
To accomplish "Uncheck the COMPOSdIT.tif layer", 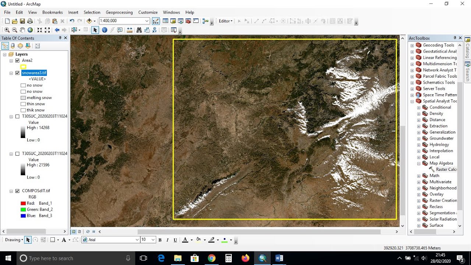I will click(x=17, y=191).
